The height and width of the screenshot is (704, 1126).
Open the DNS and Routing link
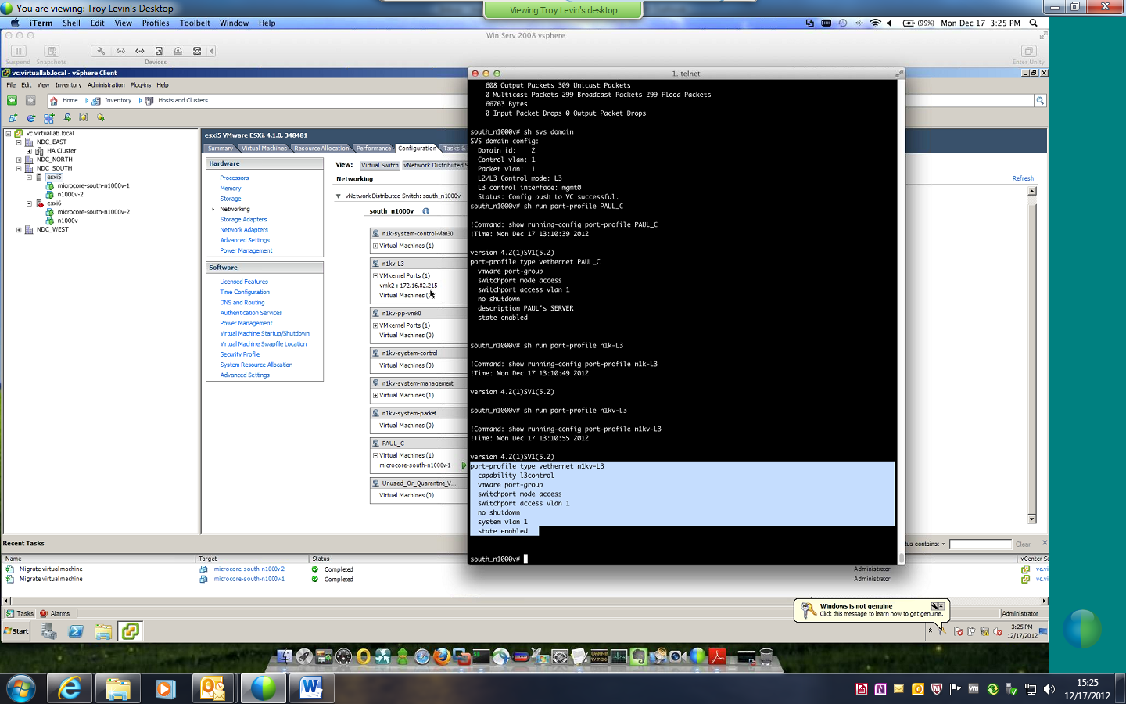(242, 303)
